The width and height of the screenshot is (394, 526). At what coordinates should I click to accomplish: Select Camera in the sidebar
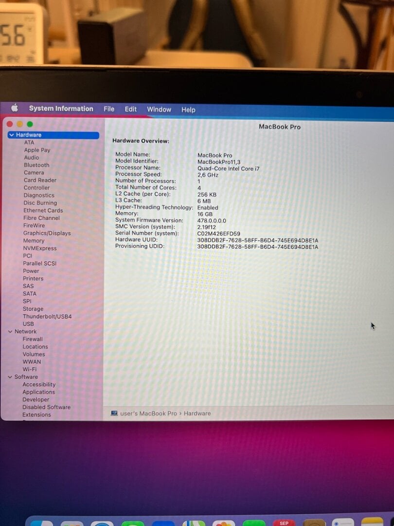[34, 172]
